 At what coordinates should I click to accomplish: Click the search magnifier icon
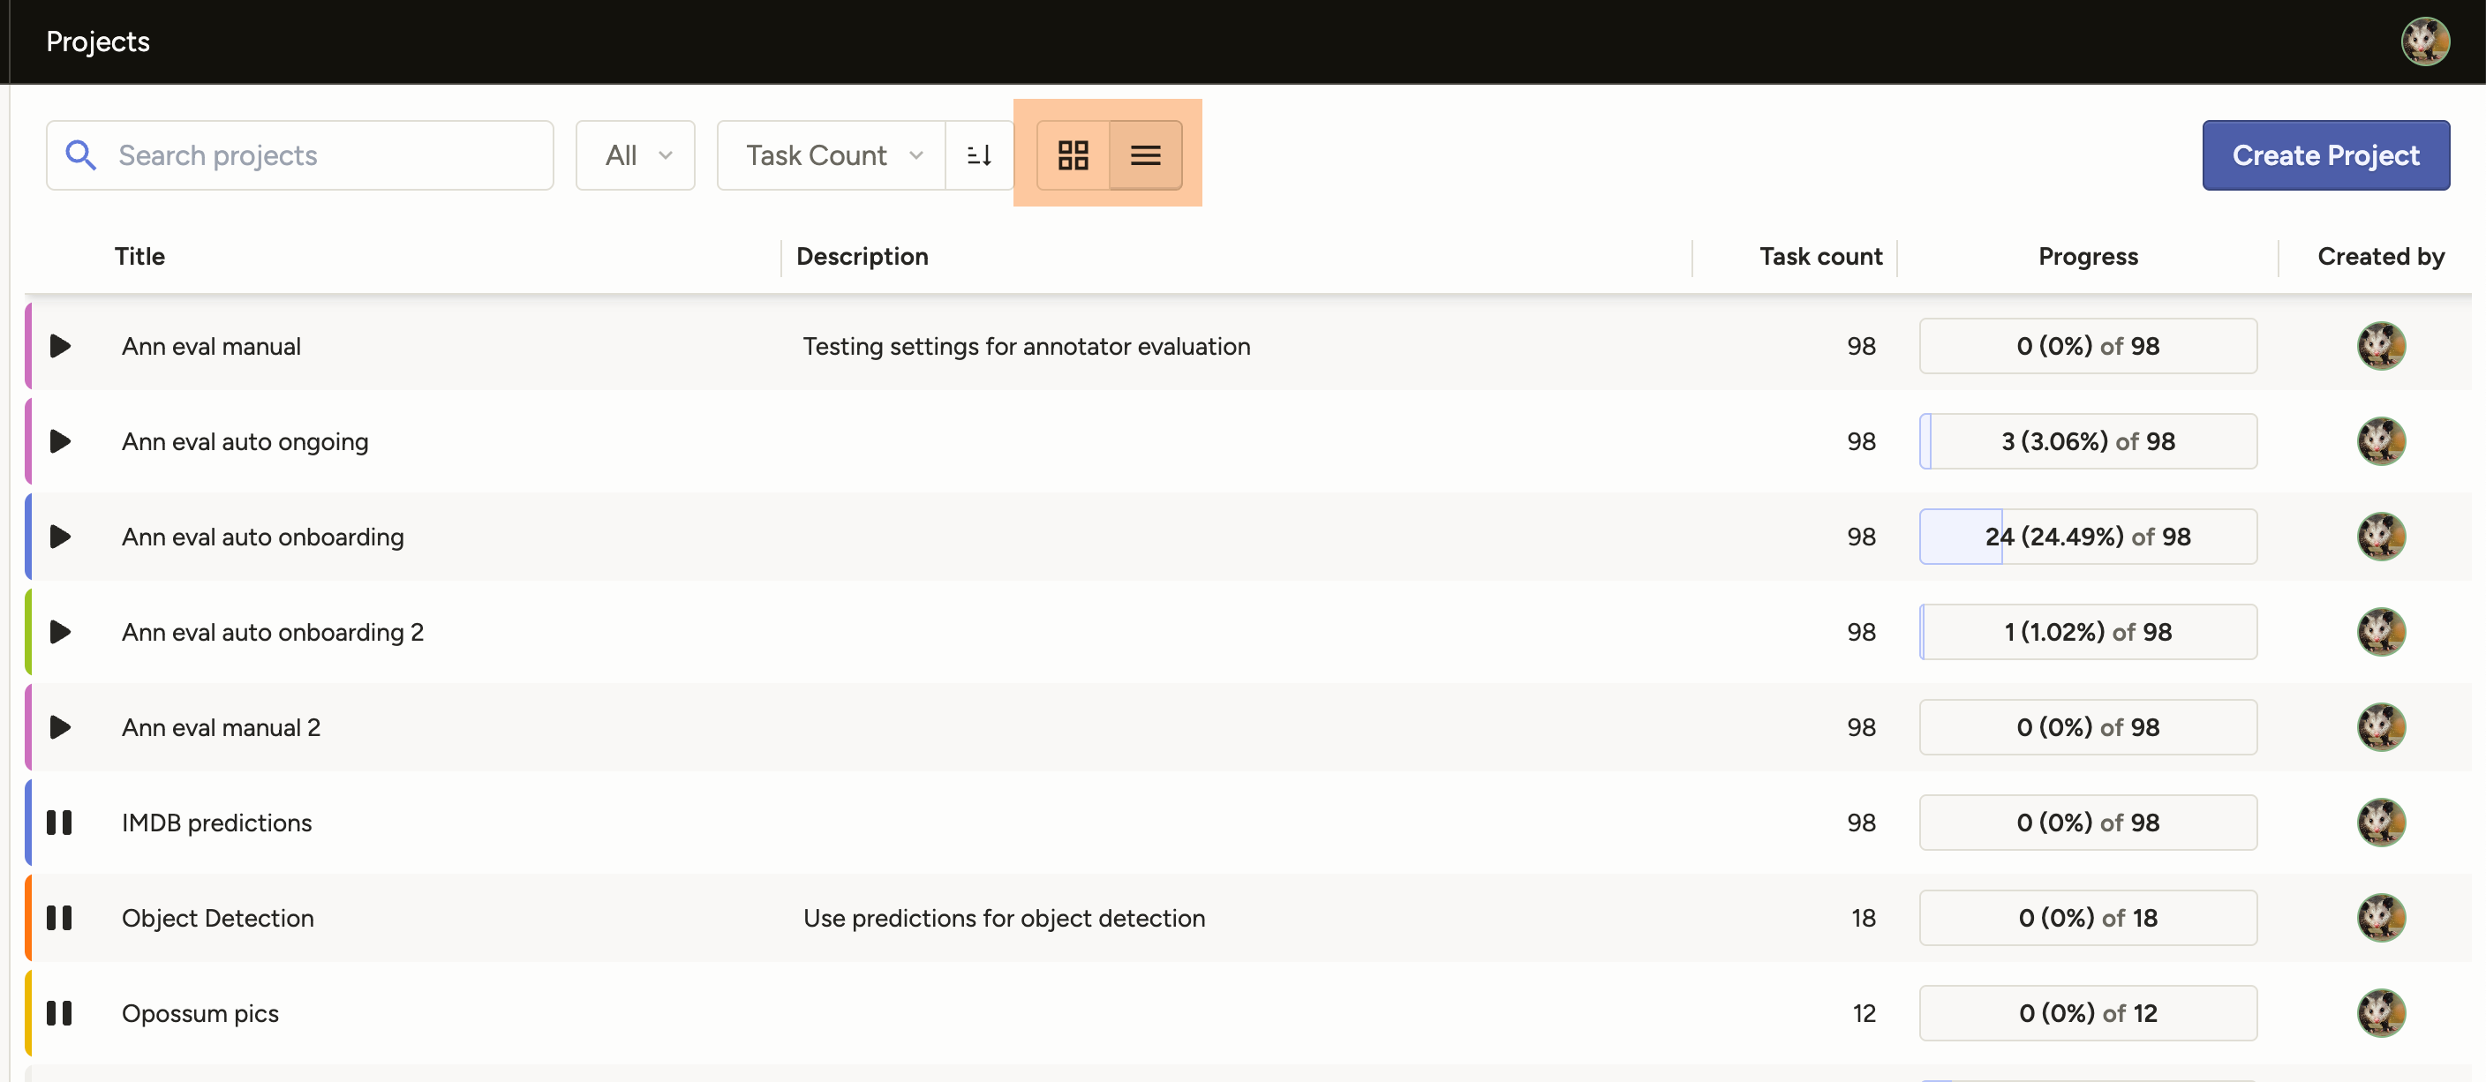(81, 154)
